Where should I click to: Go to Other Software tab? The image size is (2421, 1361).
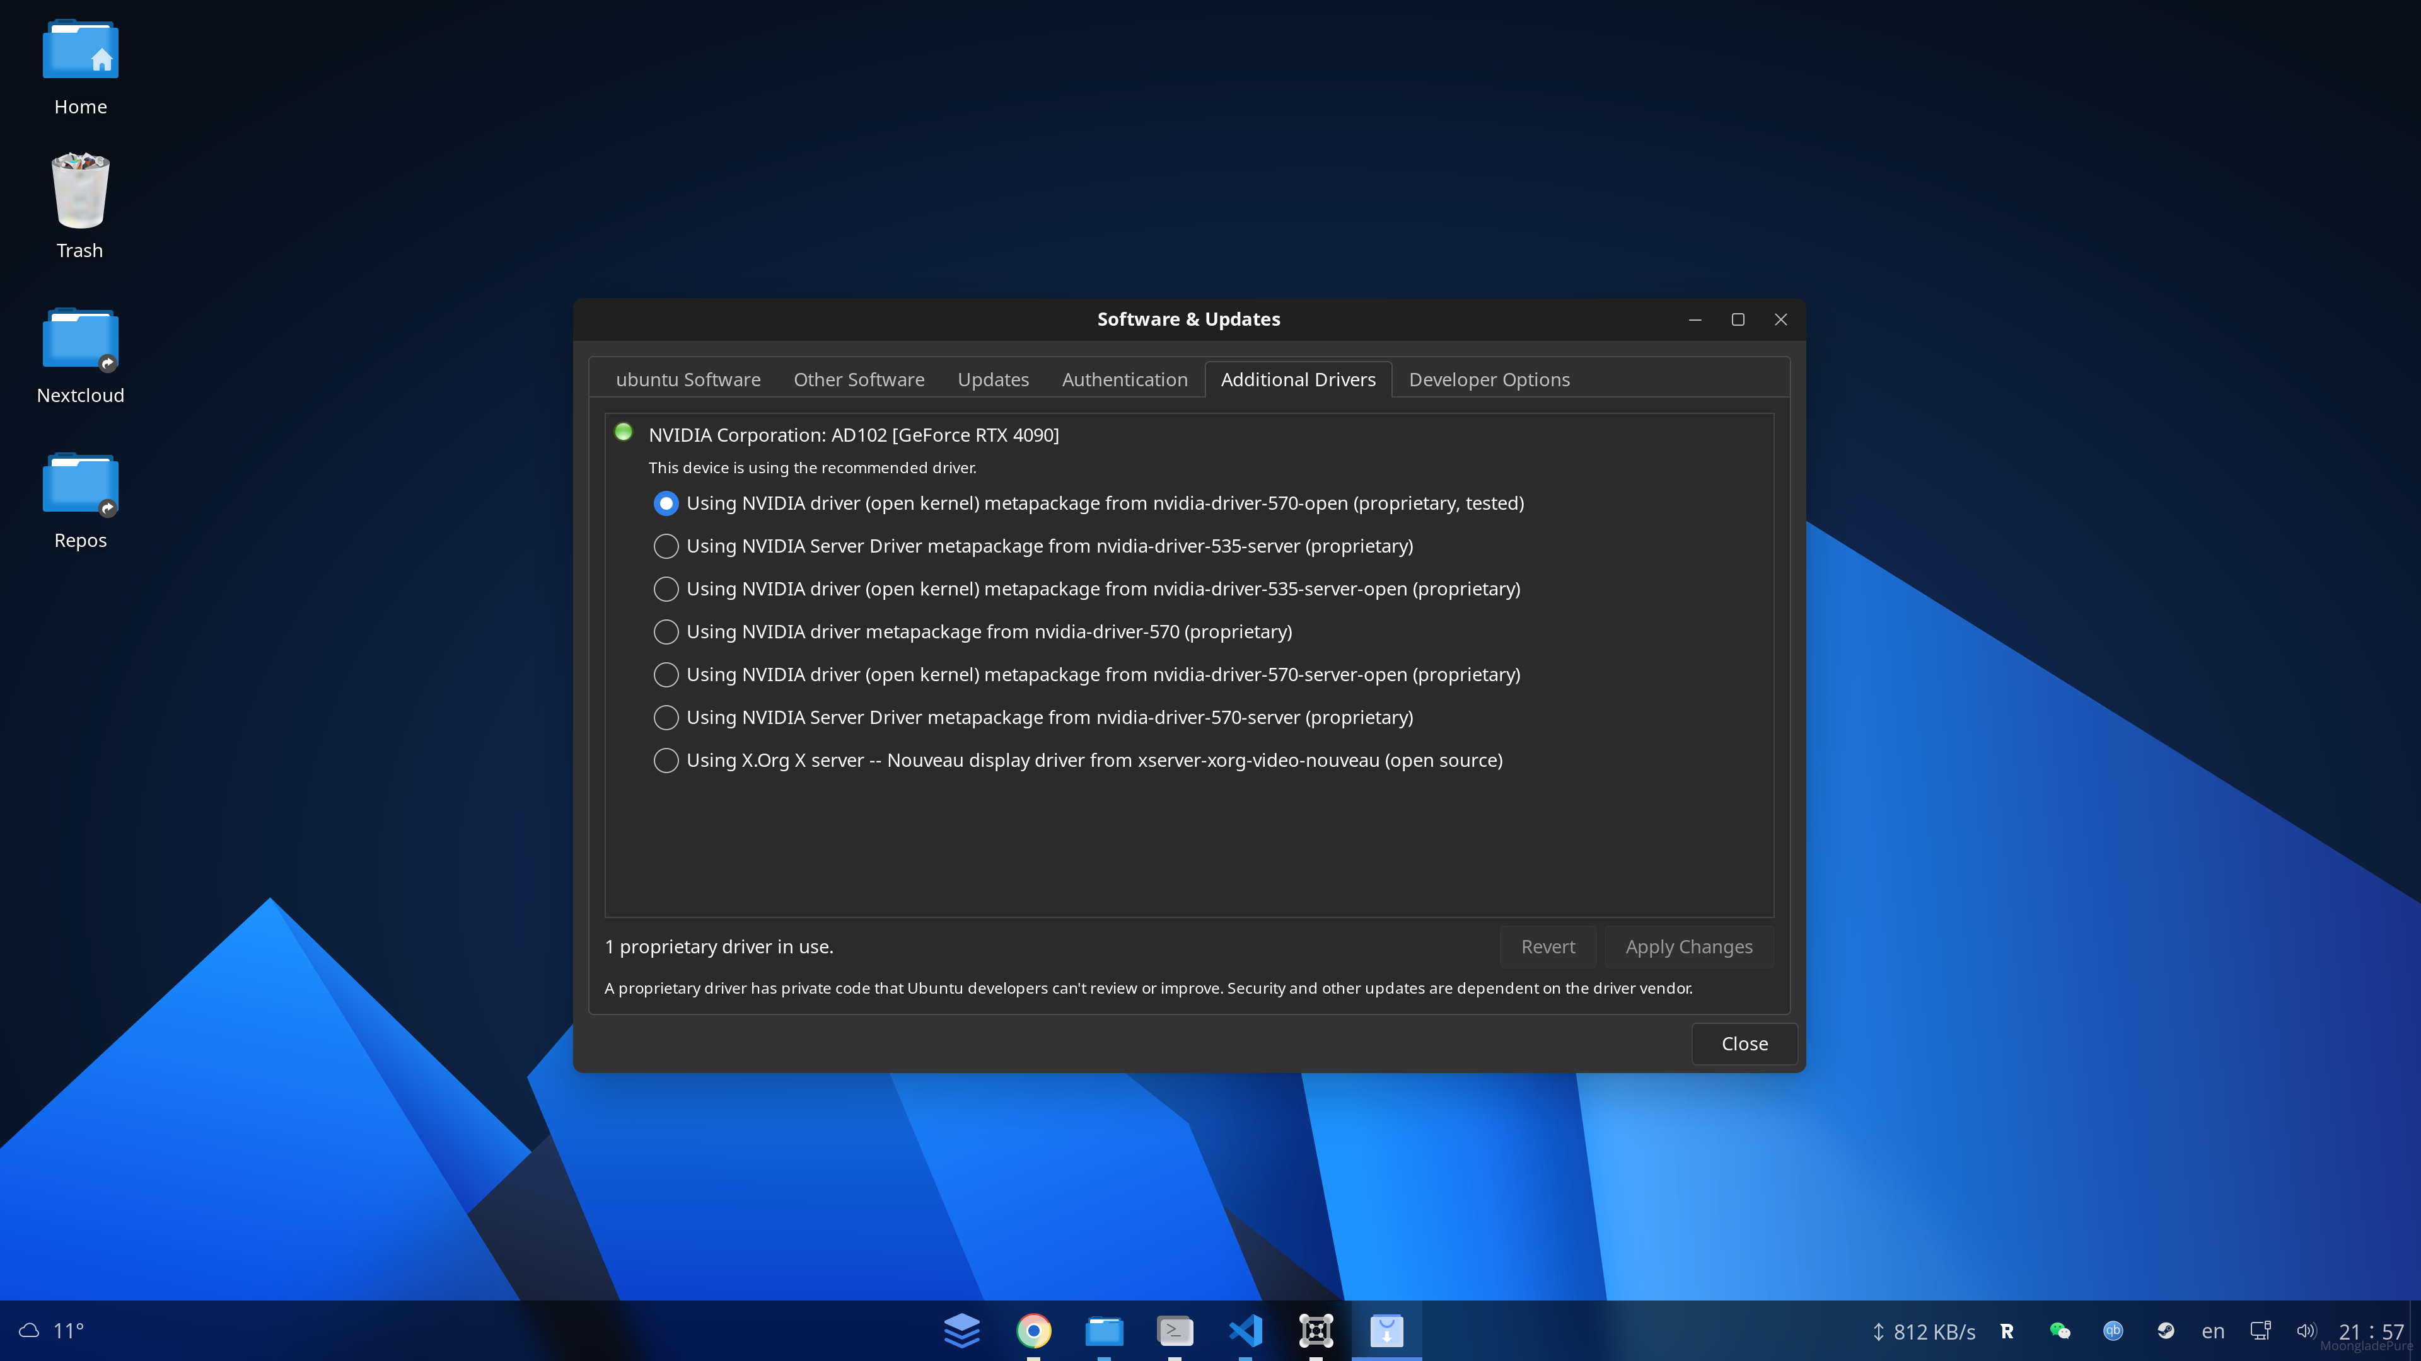pos(858,379)
